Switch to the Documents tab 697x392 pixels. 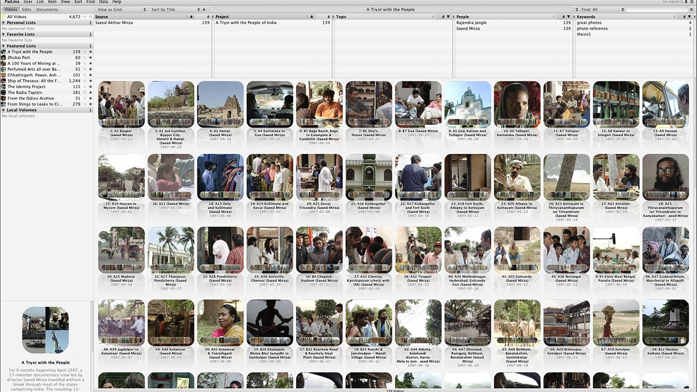pos(47,10)
